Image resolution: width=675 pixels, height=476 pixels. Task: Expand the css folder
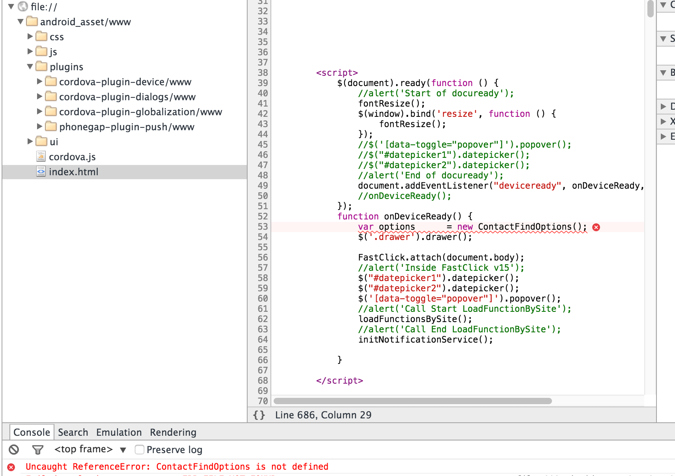(x=30, y=36)
